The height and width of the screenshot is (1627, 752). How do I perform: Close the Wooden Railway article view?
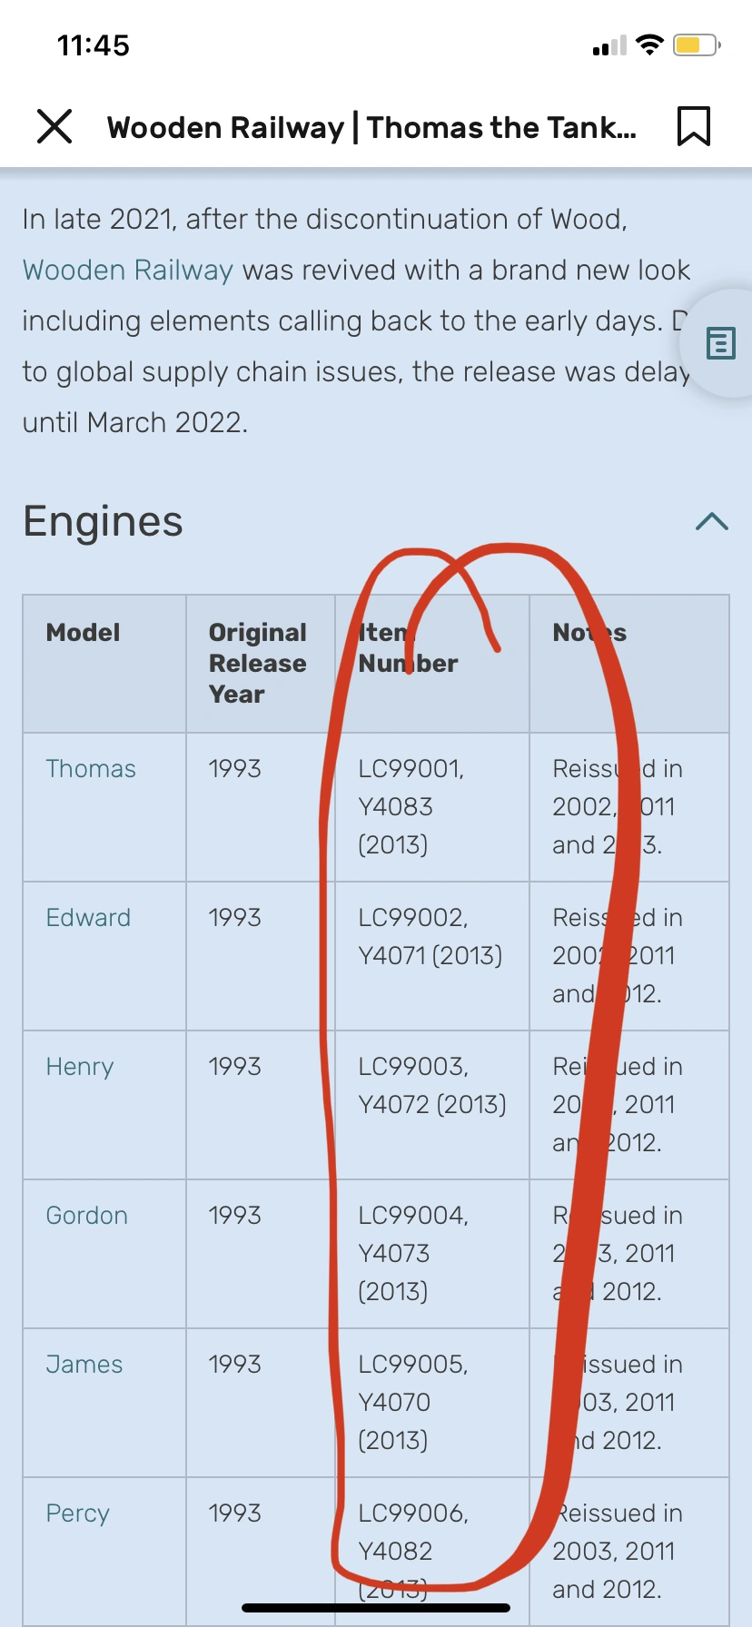click(54, 127)
